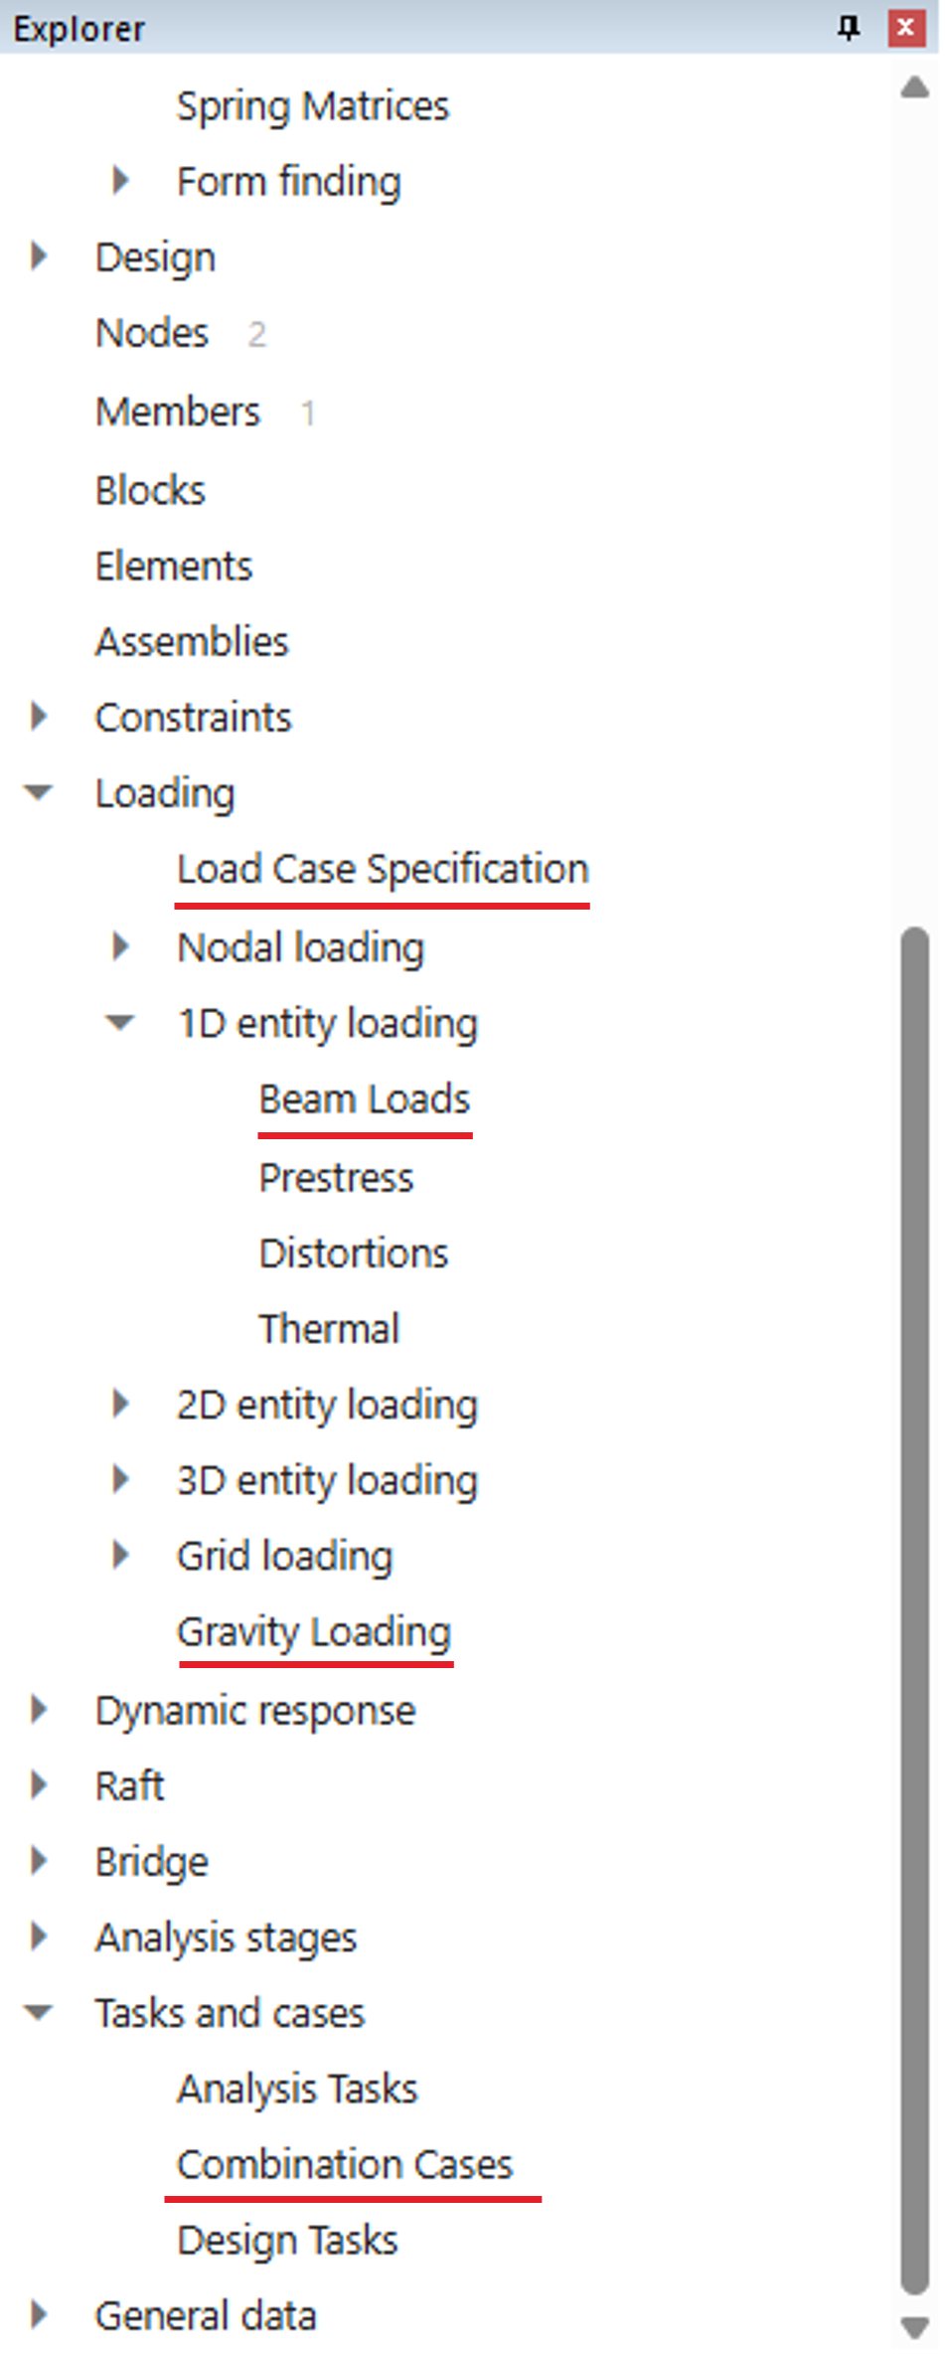
Task: Select Combination Cases item
Action: coord(345,2165)
